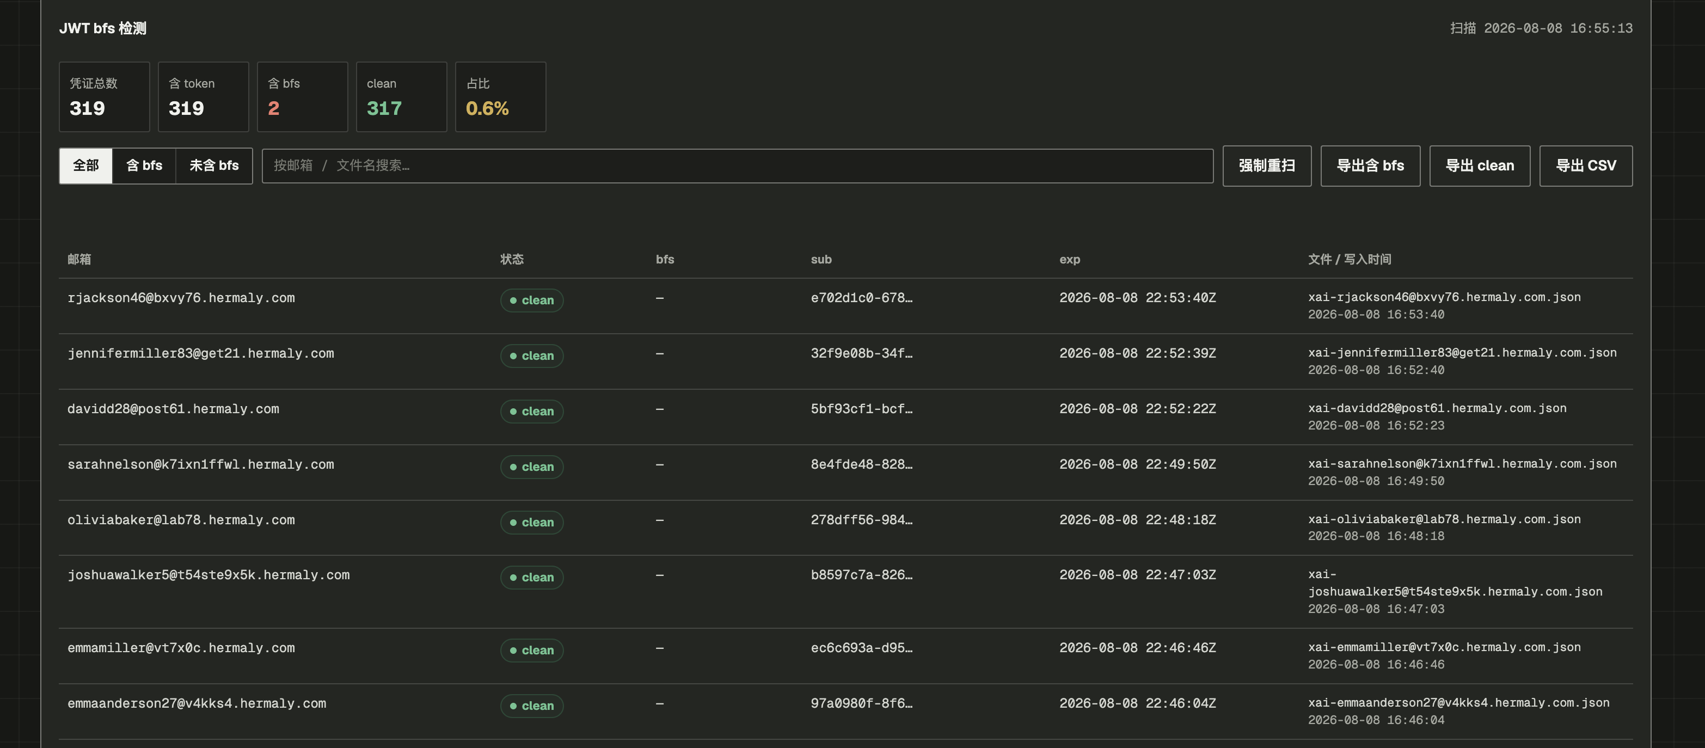
Task: Click file name xai-davidd28@post61.hermaly.com.json
Action: (1437, 408)
